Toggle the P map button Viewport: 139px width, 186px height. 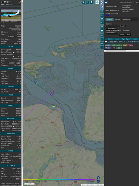(x=102, y=35)
